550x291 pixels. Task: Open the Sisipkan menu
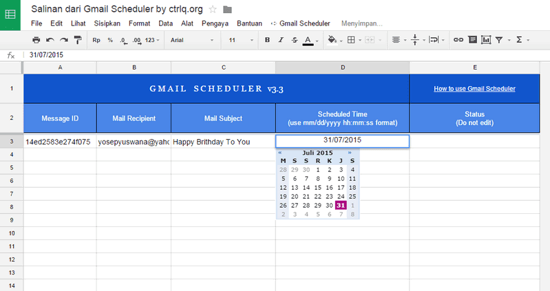pyautogui.click(x=107, y=23)
